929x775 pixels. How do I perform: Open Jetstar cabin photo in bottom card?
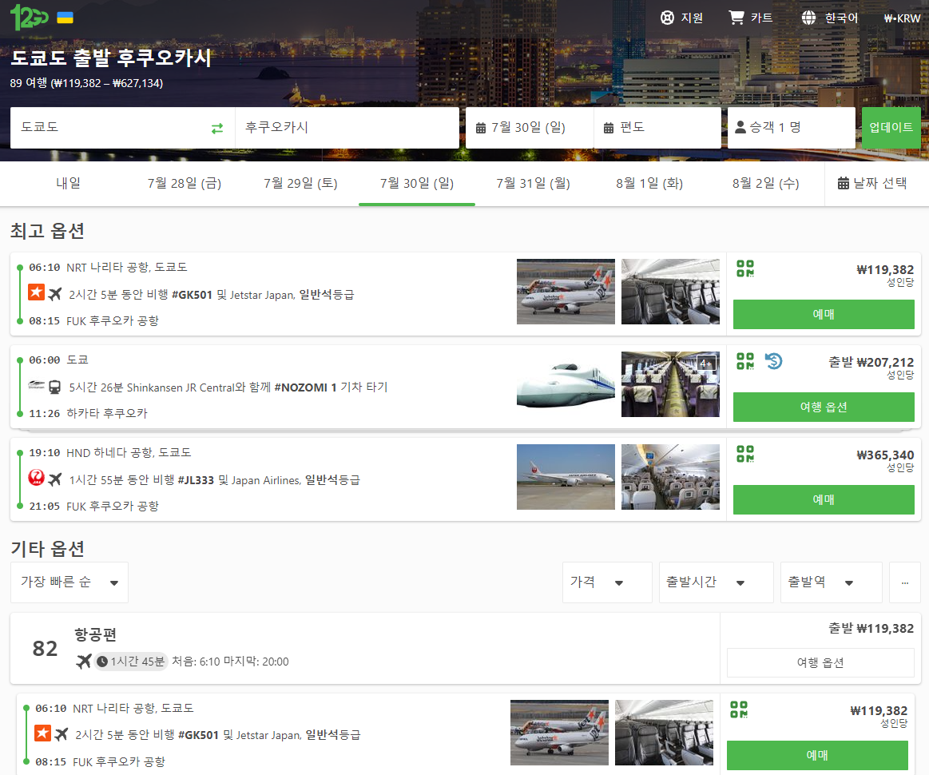664,733
